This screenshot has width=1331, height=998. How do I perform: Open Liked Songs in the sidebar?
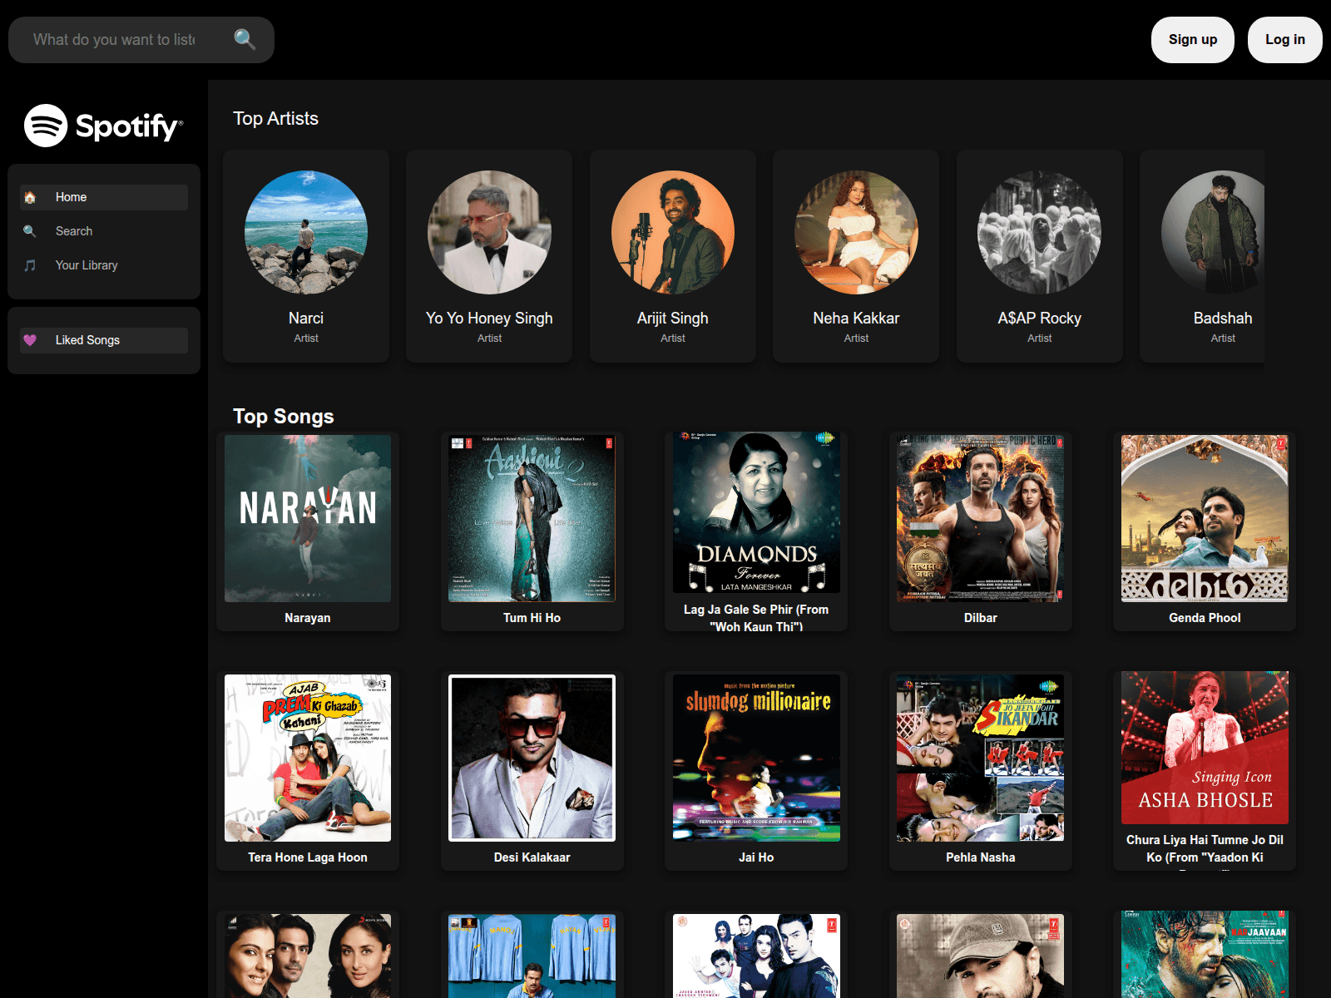point(104,340)
